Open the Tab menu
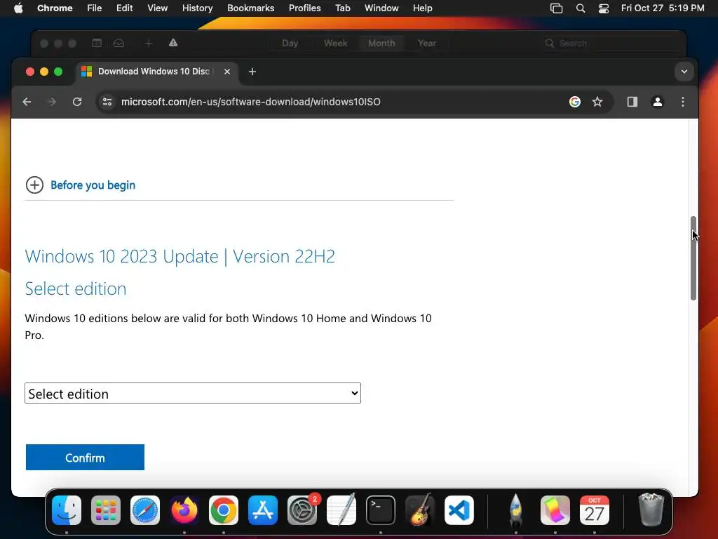Screen dimensions: 718x539 [342, 8]
